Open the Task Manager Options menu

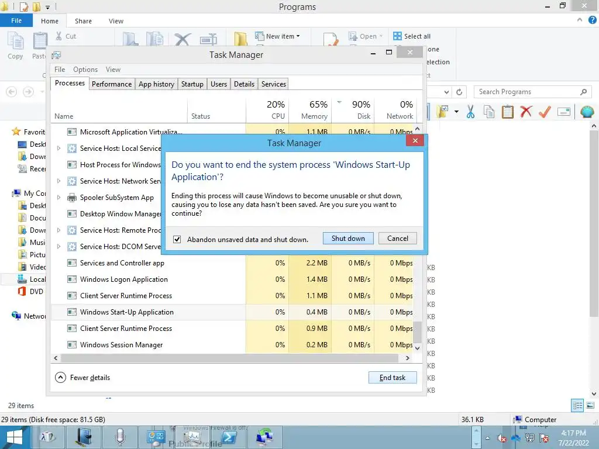coord(85,70)
